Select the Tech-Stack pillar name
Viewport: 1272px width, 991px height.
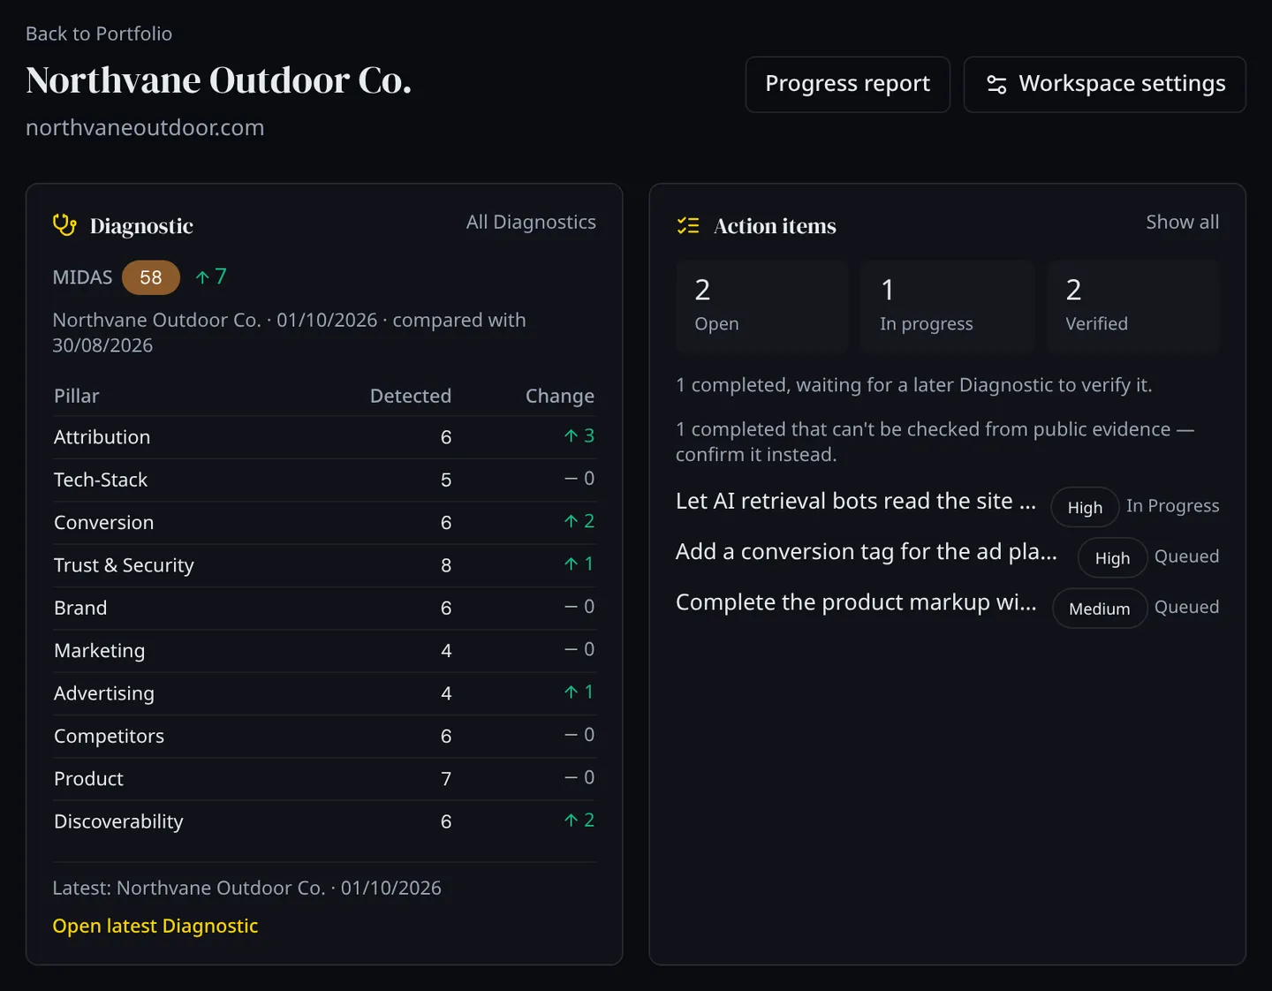click(101, 480)
